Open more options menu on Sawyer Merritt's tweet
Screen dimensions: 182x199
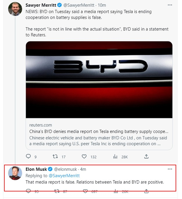pos(170,5)
